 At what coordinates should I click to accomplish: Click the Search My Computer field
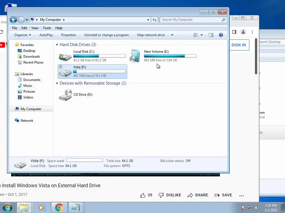[193, 20]
